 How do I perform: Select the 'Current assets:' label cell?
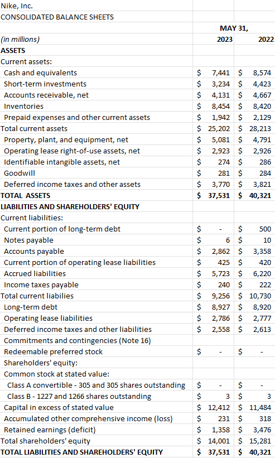click(26, 61)
